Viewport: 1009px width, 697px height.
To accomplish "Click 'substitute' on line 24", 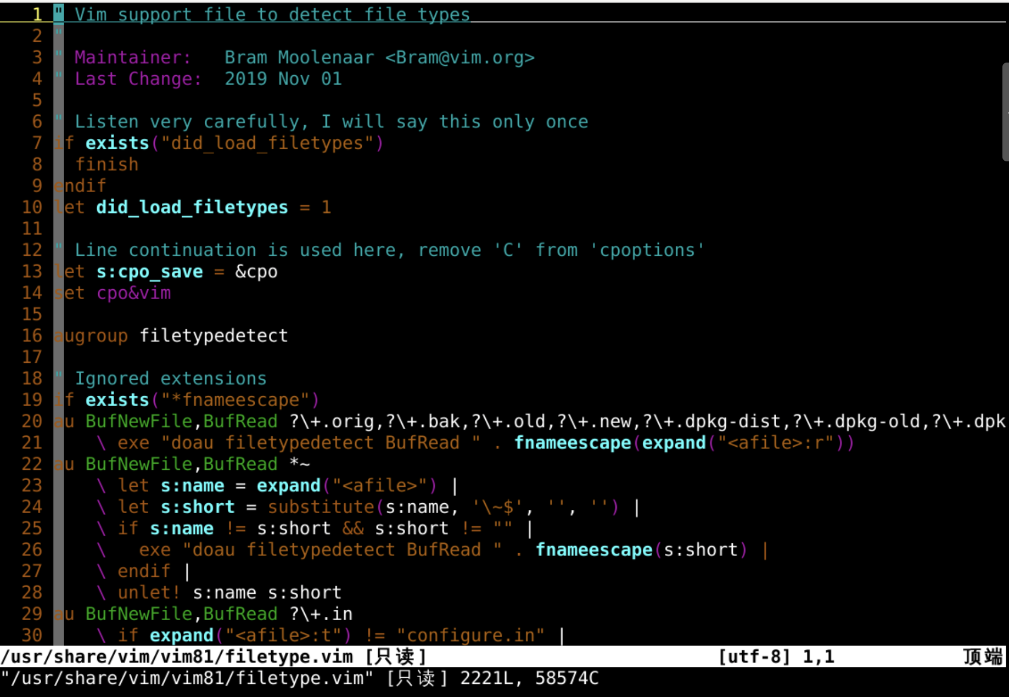I will pos(321,507).
